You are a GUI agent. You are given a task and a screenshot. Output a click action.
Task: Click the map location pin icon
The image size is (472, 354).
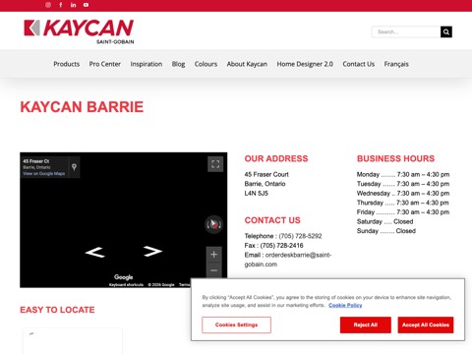coord(75,167)
